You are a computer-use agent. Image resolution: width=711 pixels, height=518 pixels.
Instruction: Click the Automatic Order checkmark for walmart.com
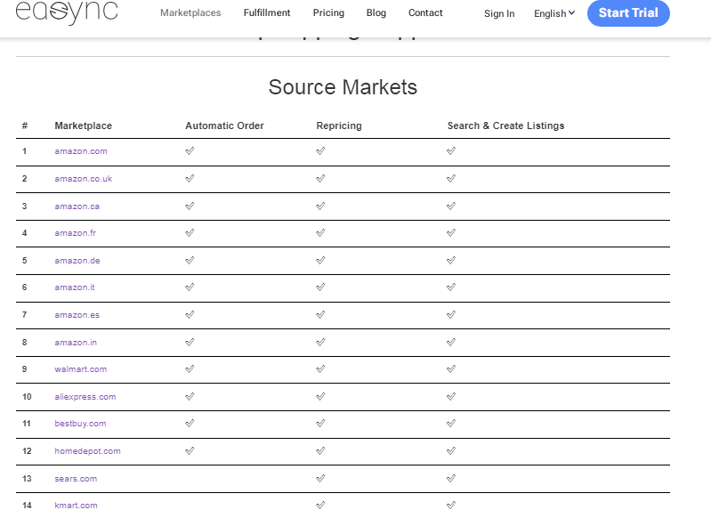coord(190,368)
